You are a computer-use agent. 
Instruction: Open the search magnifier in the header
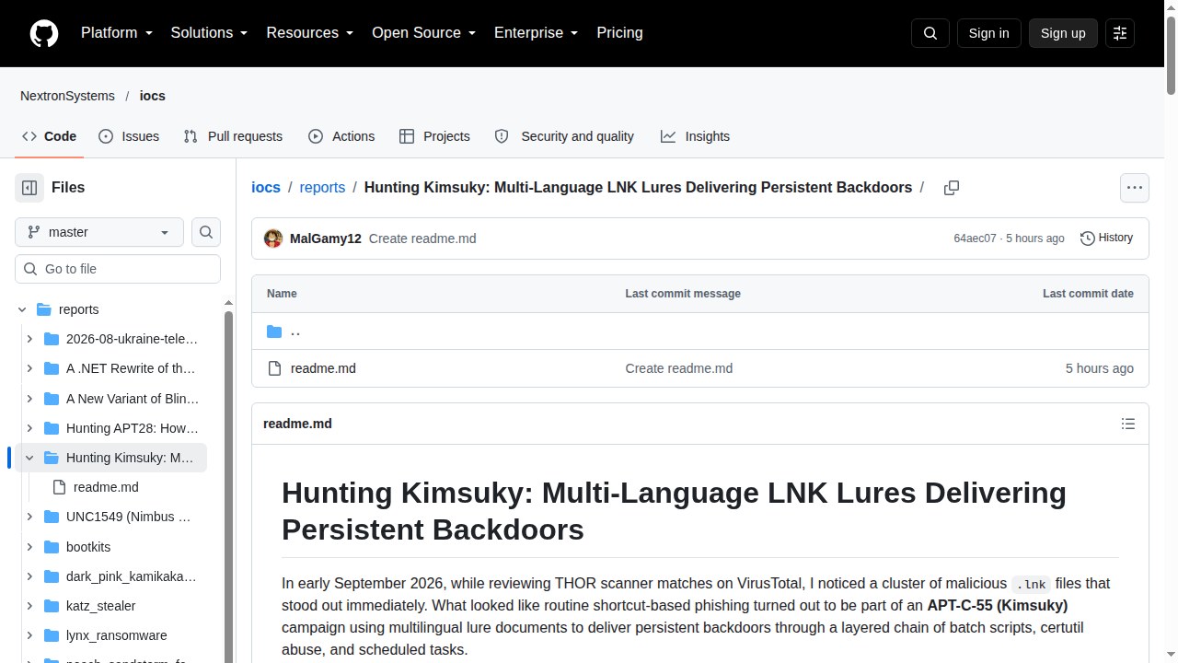coord(930,33)
